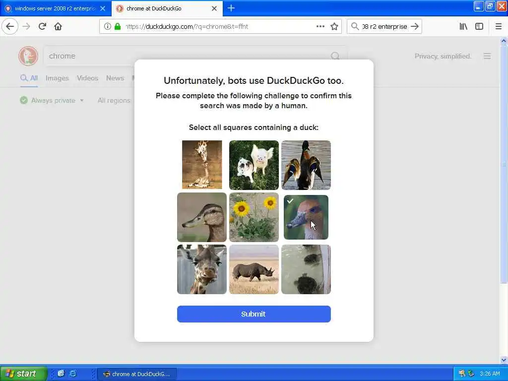Click the green padlock security icon
Image resolution: width=508 pixels, height=381 pixels.
coord(118,26)
